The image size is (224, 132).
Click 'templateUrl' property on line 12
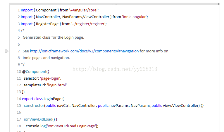coord(35,85)
